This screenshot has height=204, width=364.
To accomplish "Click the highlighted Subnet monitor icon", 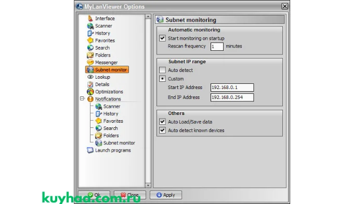I will click(x=90, y=70).
